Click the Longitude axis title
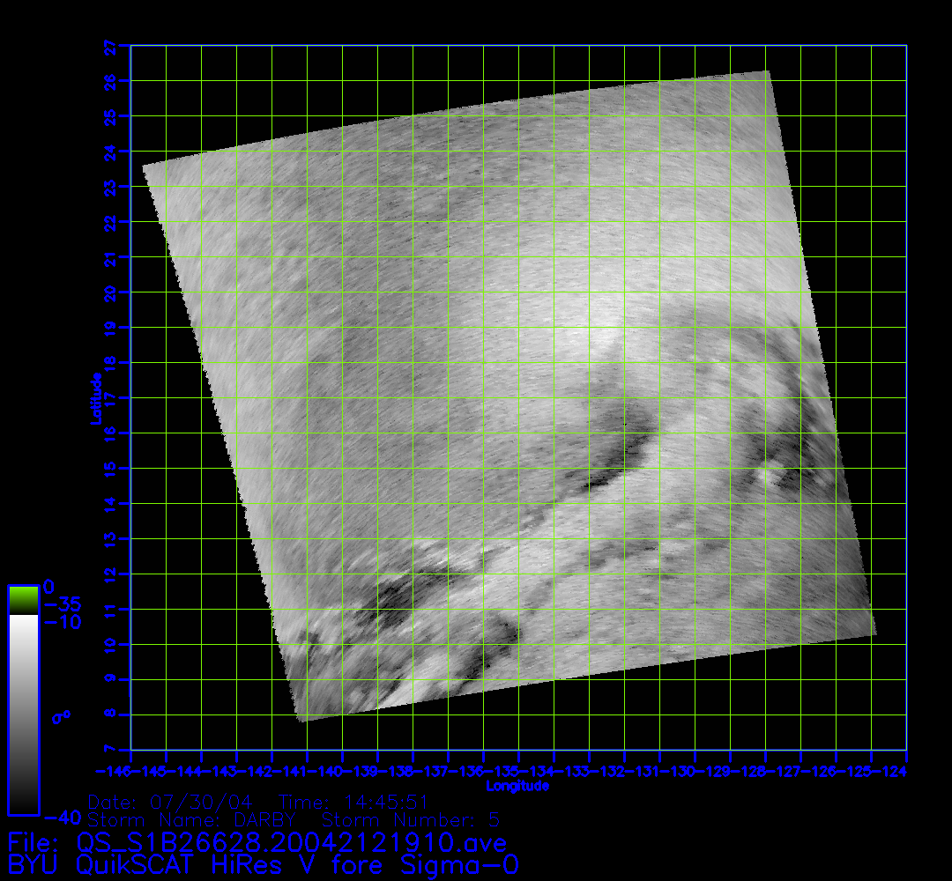 (518, 785)
